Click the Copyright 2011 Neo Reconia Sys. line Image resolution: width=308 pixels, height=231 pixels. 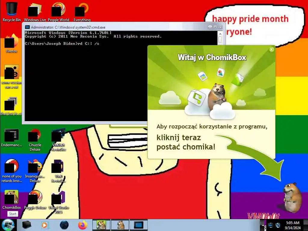pyautogui.click(x=93, y=36)
